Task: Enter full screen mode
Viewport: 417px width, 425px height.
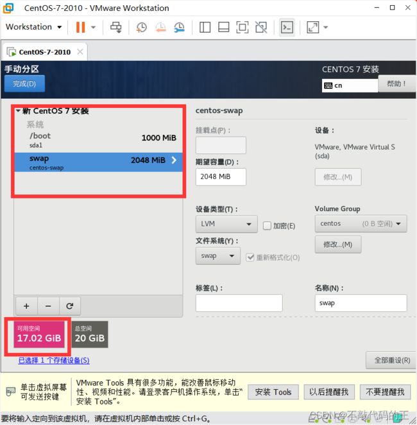Action: point(243,27)
